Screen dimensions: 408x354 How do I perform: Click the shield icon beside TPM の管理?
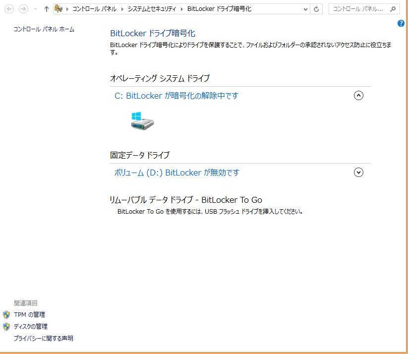coord(6,315)
